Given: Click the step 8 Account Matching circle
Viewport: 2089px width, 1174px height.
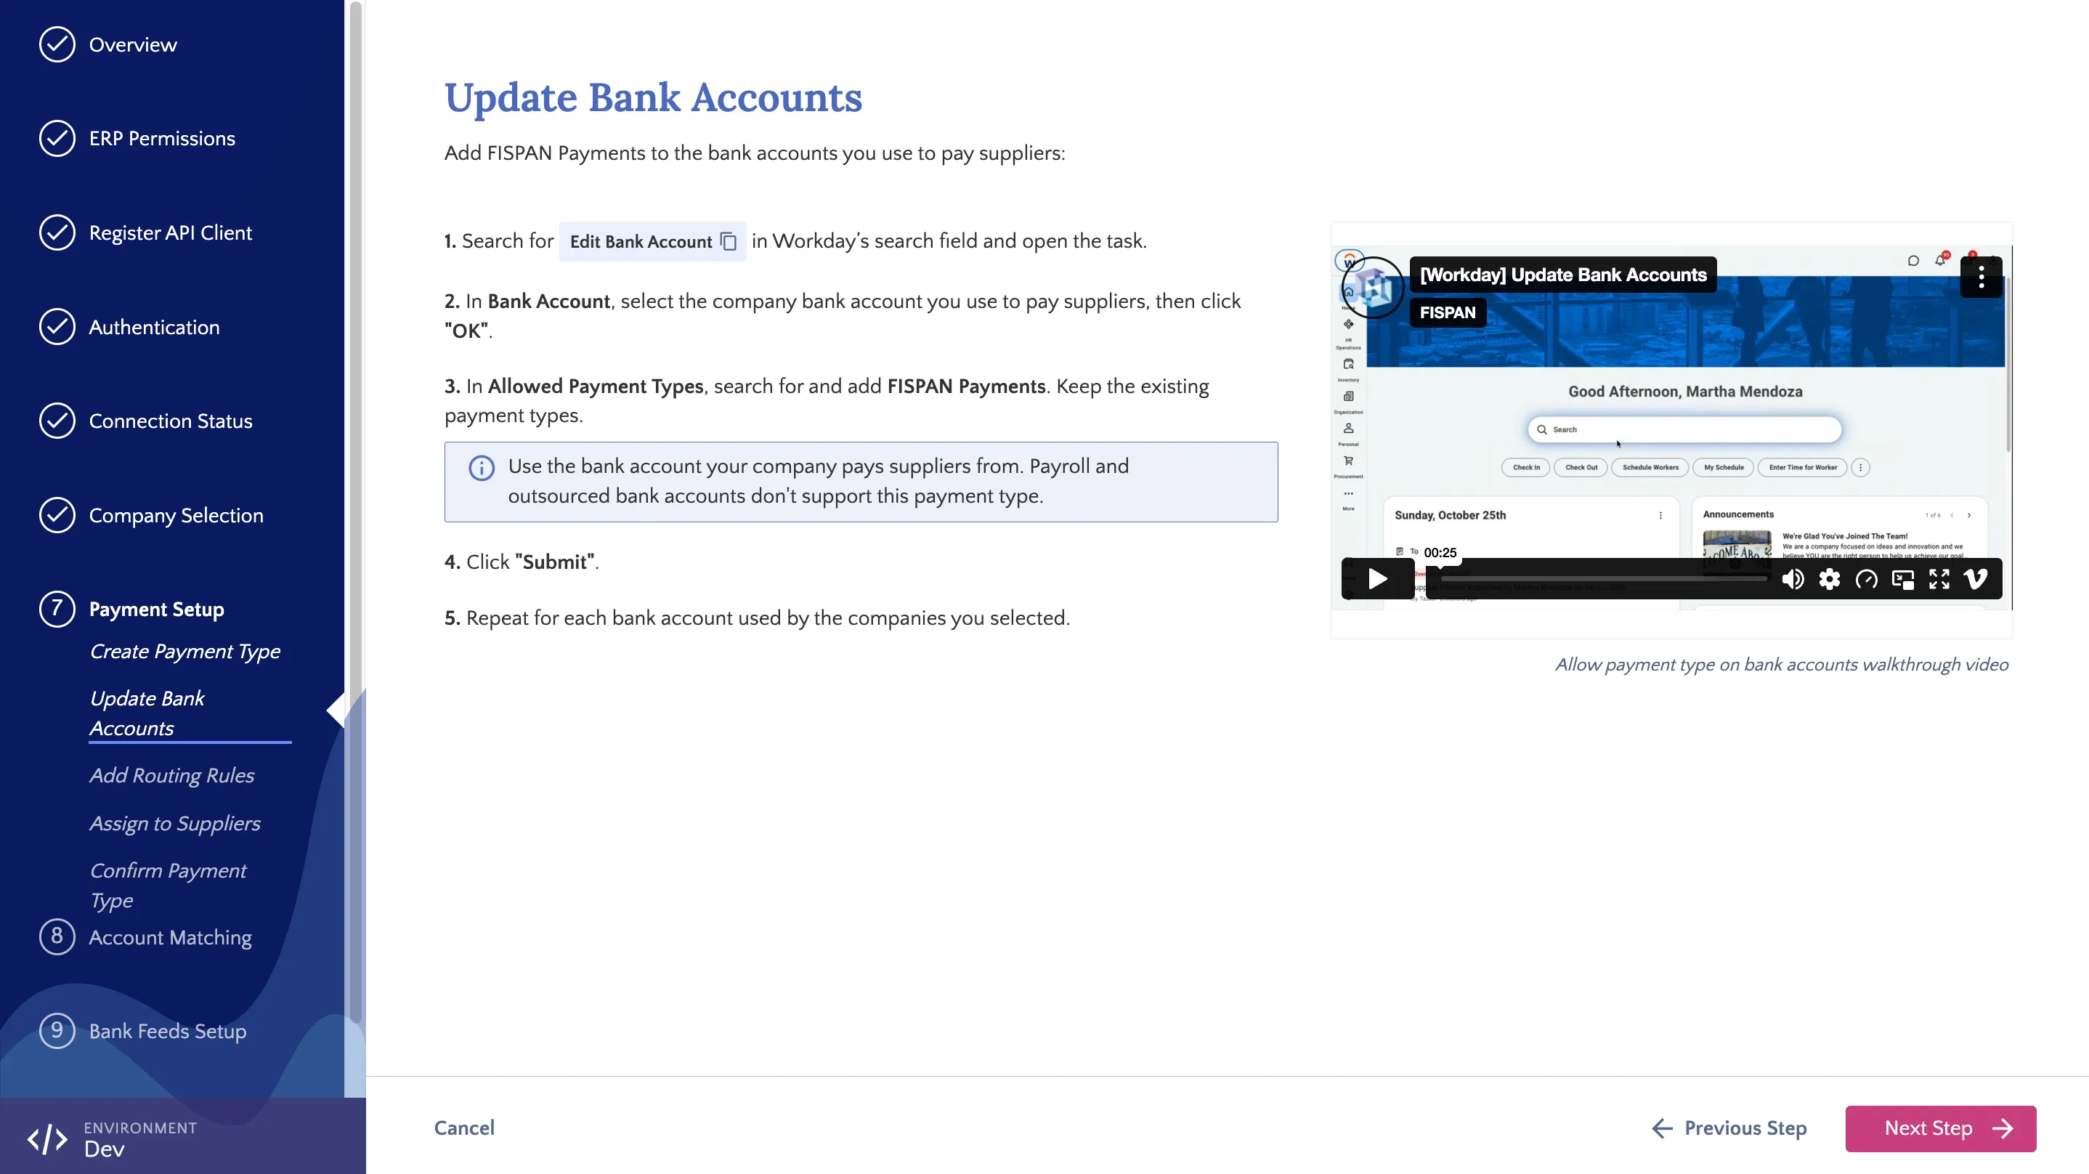Looking at the screenshot, I should point(57,937).
